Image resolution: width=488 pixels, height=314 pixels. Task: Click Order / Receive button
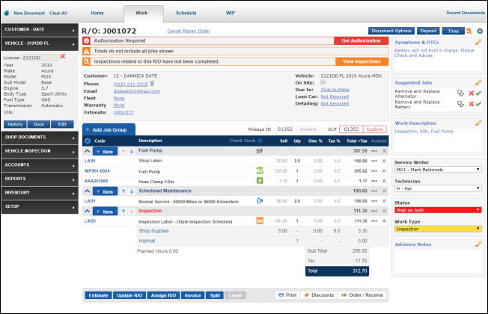tap(362, 295)
